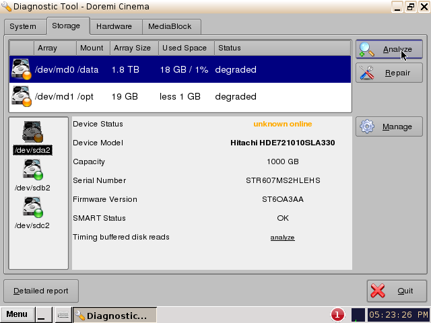431x323 pixels.
Task: Click the /dev/sda2 label
Action: (32, 150)
